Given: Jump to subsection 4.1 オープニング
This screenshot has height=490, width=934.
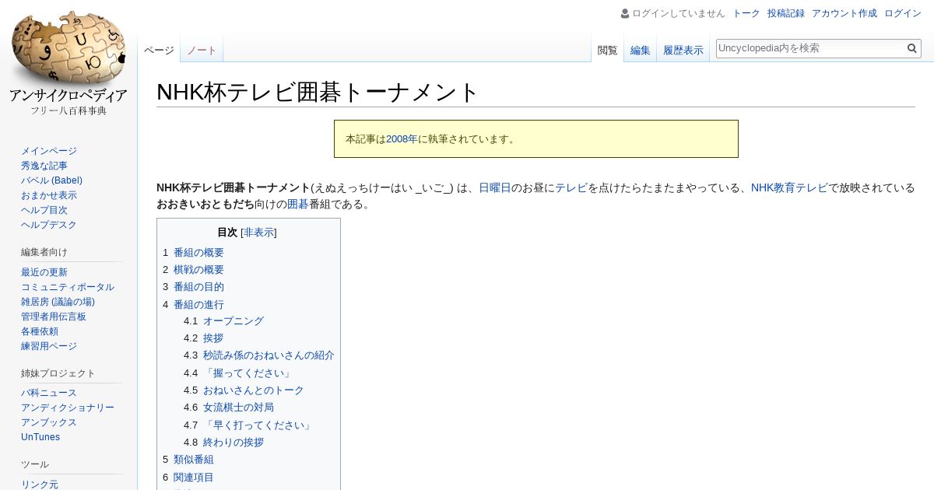Looking at the screenshot, I should tap(224, 321).
